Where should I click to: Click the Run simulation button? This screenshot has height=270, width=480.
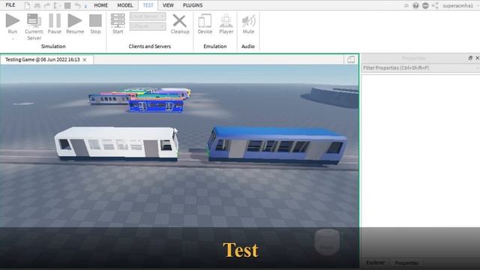[13, 23]
